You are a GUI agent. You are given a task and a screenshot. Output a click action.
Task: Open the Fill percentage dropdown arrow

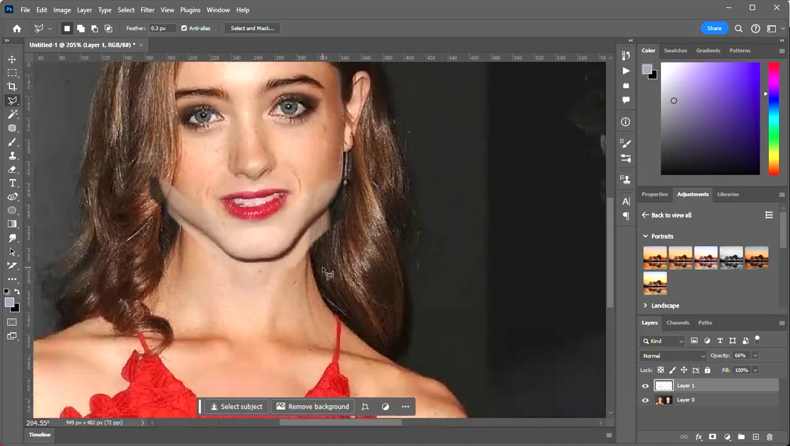[755, 370]
